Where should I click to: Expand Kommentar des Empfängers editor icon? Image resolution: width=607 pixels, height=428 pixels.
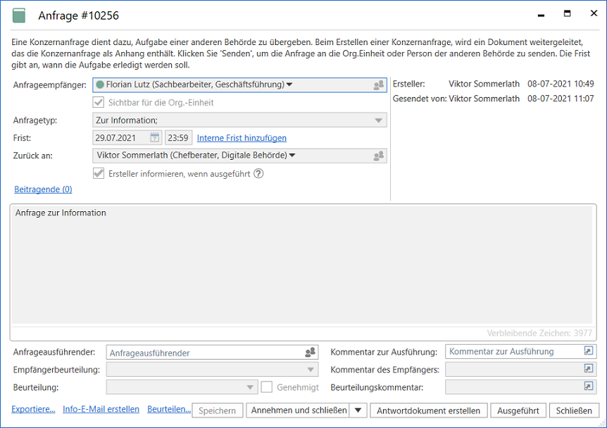point(589,369)
